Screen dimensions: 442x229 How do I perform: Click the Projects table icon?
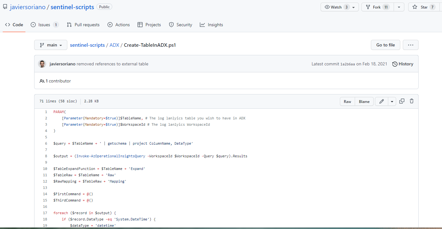pyautogui.click(x=140, y=25)
